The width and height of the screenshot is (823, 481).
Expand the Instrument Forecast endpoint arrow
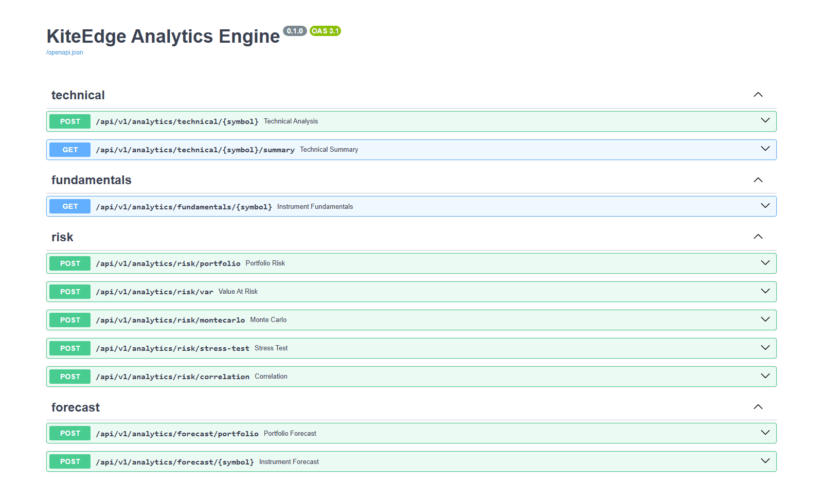(765, 461)
